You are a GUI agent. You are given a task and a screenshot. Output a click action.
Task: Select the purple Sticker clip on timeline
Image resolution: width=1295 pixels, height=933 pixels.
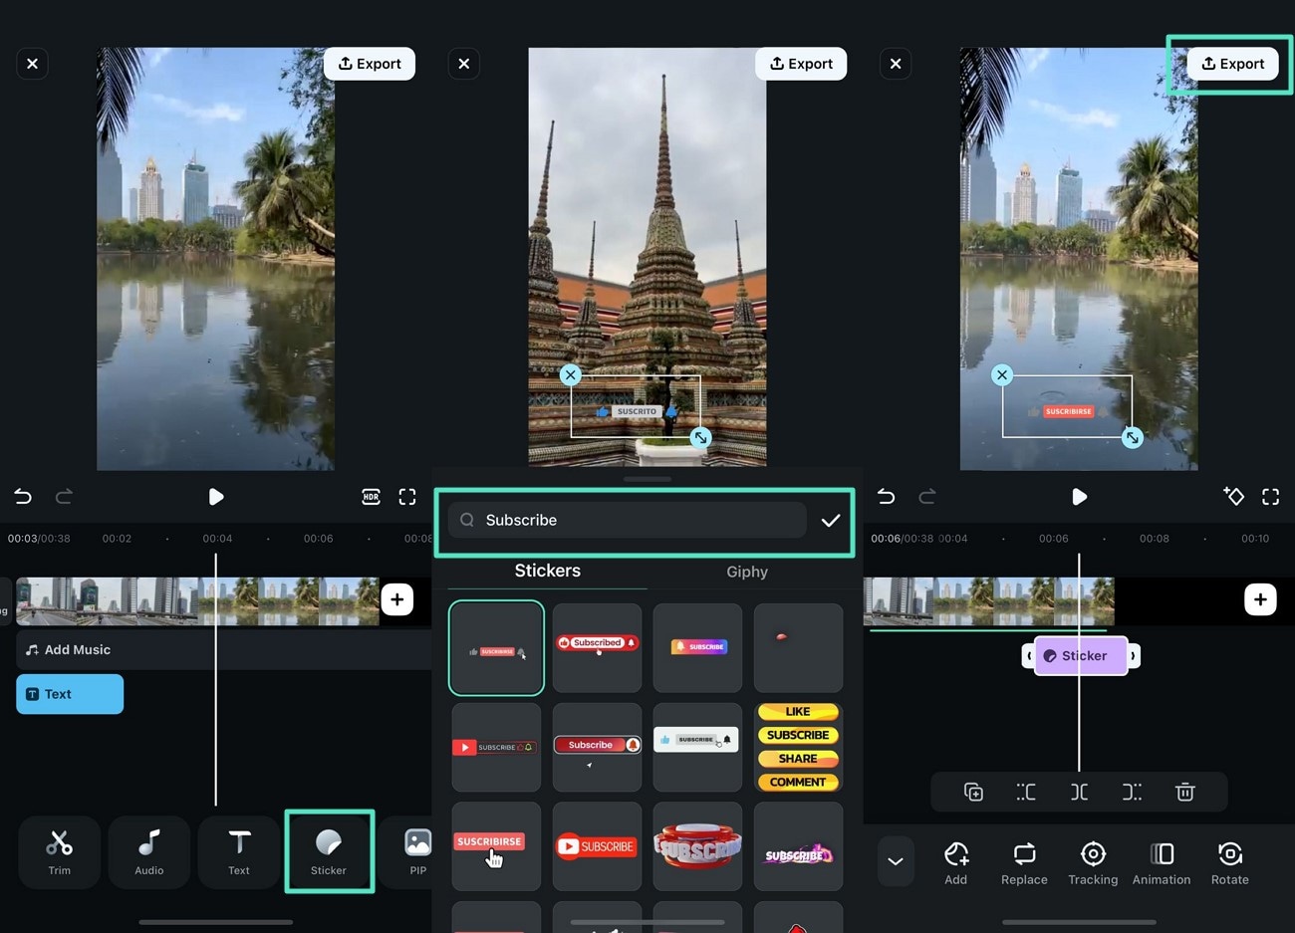[x=1081, y=656]
